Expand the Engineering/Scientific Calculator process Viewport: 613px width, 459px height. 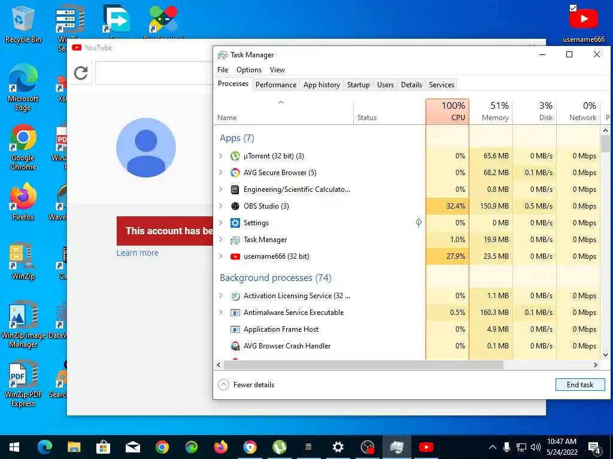[x=221, y=189]
